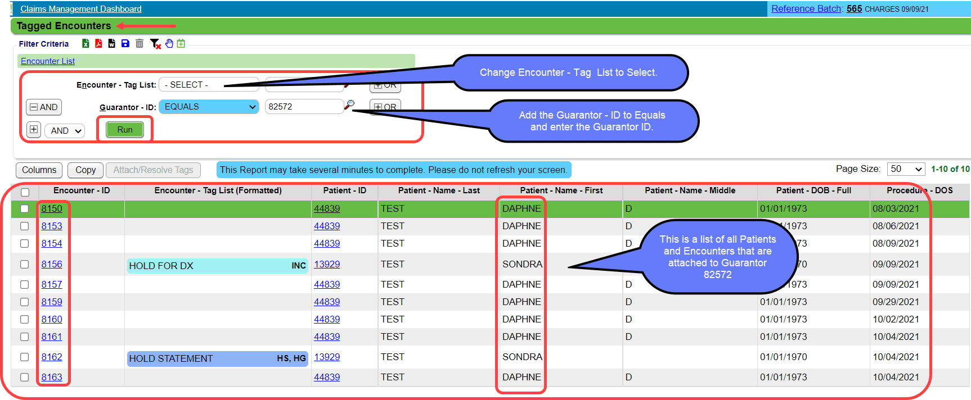Screen dimensions: 971x400
Task: Check the row for encounter 8154
Action: pyautogui.click(x=24, y=243)
